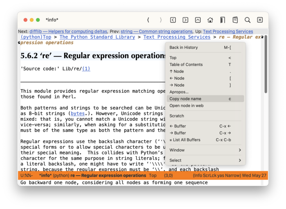Open the home directory node icon
Viewport: 286px width, 209px height.
pos(210,20)
